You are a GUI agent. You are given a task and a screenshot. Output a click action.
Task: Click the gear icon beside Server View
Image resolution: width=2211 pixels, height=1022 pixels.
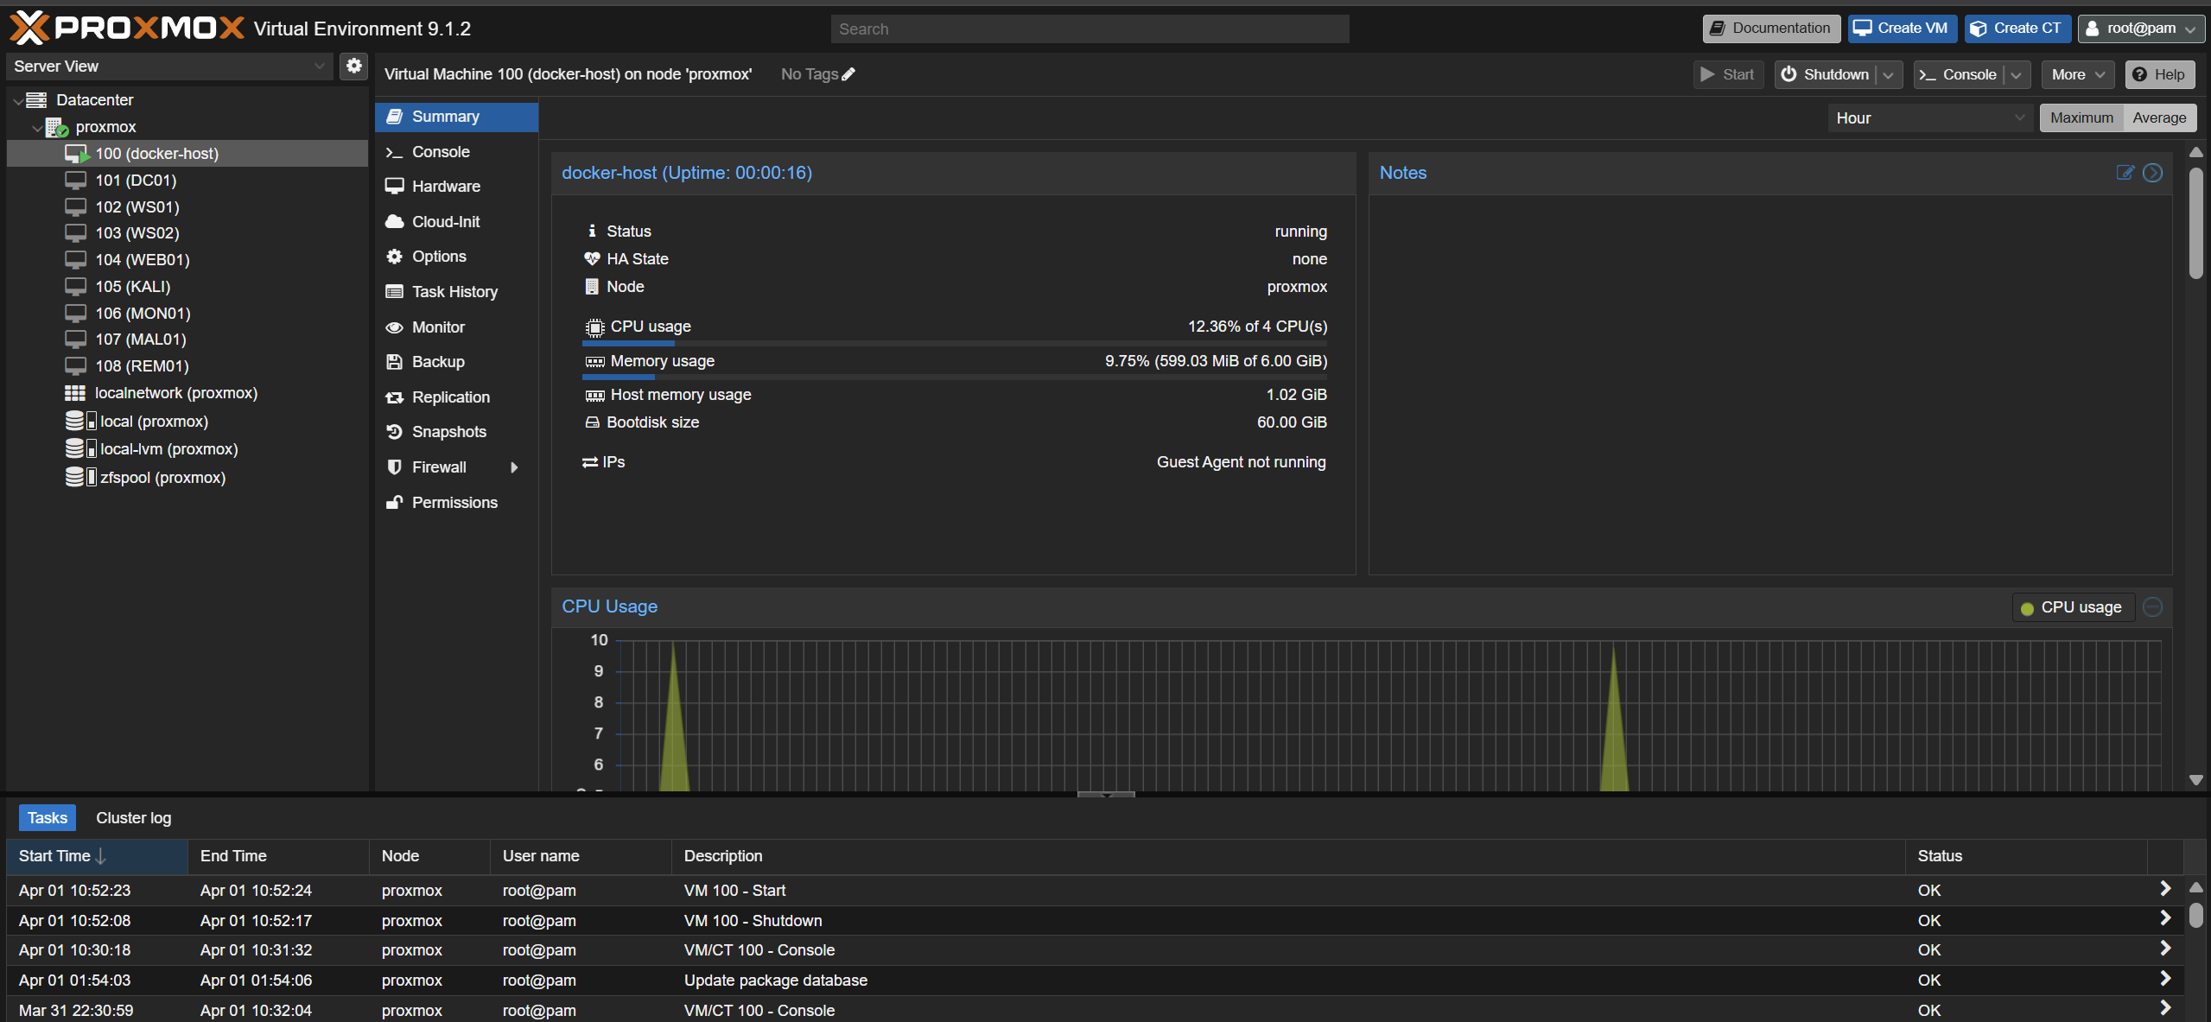(x=353, y=66)
